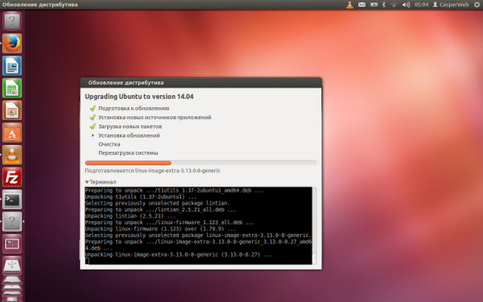
Task: Click the dialog title bar 'Обновление дистрибутива'
Action: coord(200,83)
